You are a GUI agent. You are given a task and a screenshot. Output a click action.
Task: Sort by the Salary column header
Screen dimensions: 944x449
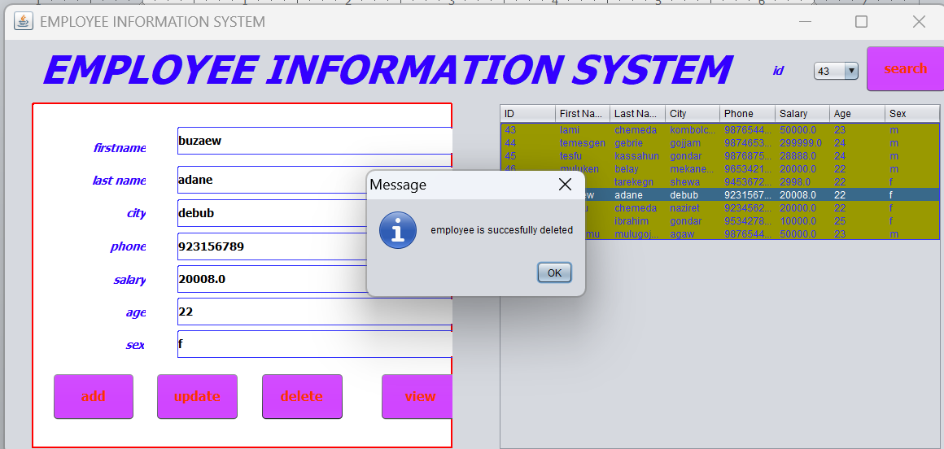click(x=802, y=114)
